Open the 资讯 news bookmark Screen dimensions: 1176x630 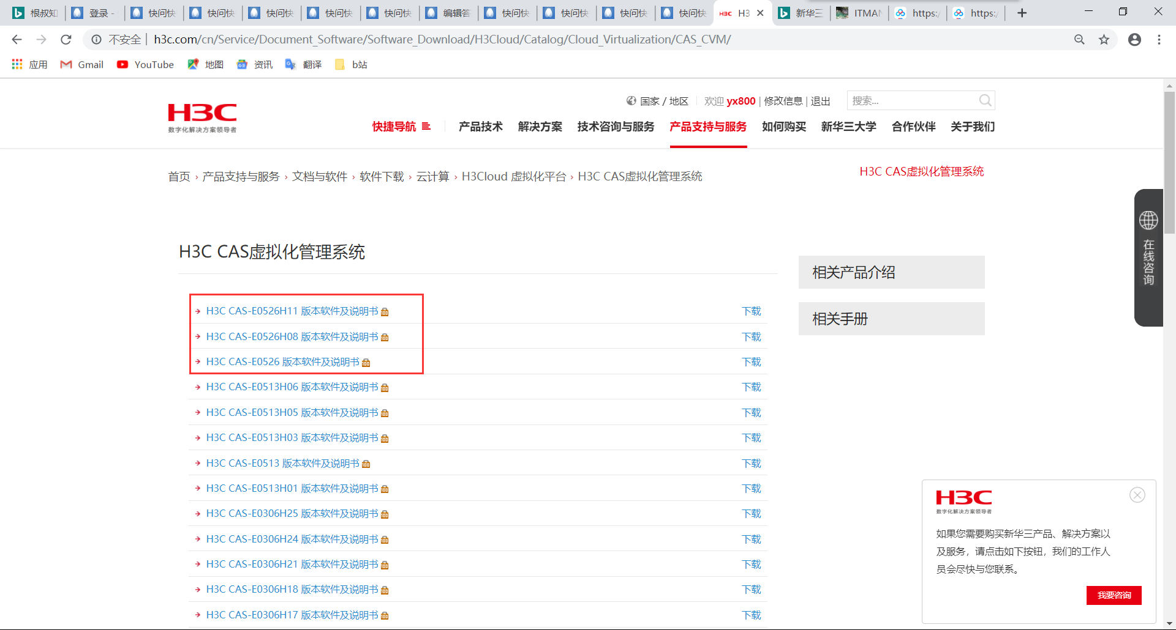255,64
